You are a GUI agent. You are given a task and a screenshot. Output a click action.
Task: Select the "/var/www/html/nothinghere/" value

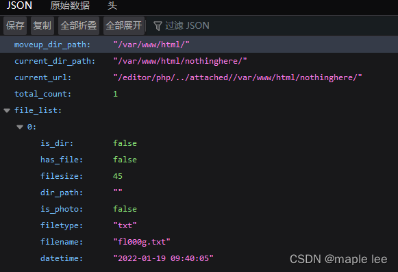pyautogui.click(x=180, y=61)
